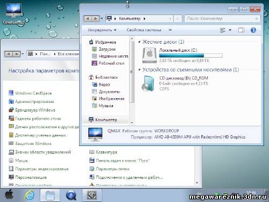Image resolution: width=269 pixels, height=202 pixels.
Task: Select Документы under Библиотеки
Action: (x=106, y=92)
